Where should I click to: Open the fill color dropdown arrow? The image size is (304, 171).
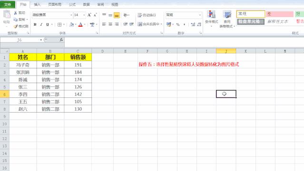pyautogui.click(x=76, y=24)
